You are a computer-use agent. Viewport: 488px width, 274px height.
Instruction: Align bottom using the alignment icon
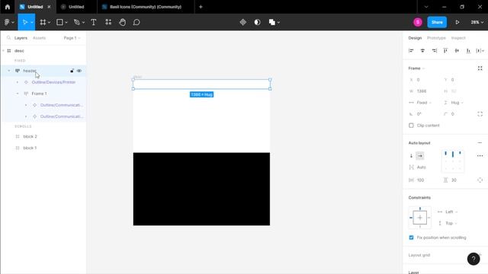tap(468, 51)
